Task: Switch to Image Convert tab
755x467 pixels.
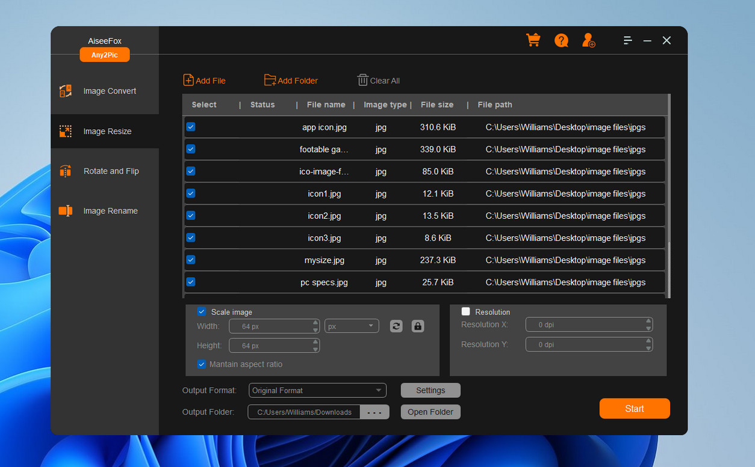Action: 105,91
